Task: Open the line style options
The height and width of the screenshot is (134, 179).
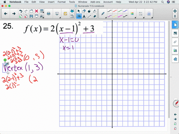Action: [x=141, y=14]
